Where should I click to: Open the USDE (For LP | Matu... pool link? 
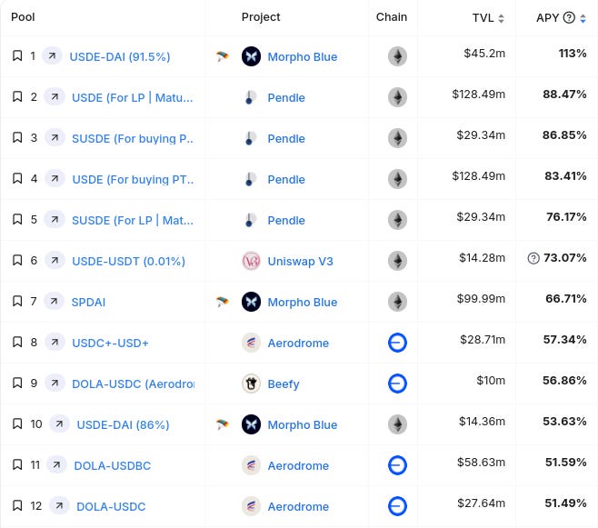[133, 97]
